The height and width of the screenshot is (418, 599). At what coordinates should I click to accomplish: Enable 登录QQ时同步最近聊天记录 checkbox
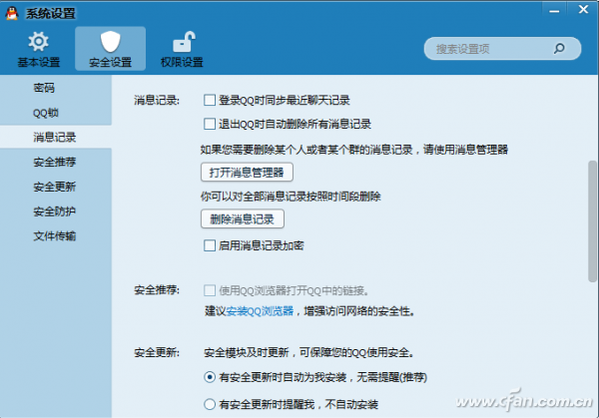coord(210,100)
